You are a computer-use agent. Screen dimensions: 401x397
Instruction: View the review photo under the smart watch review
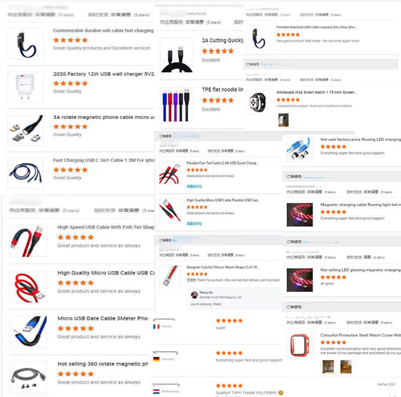click(283, 120)
